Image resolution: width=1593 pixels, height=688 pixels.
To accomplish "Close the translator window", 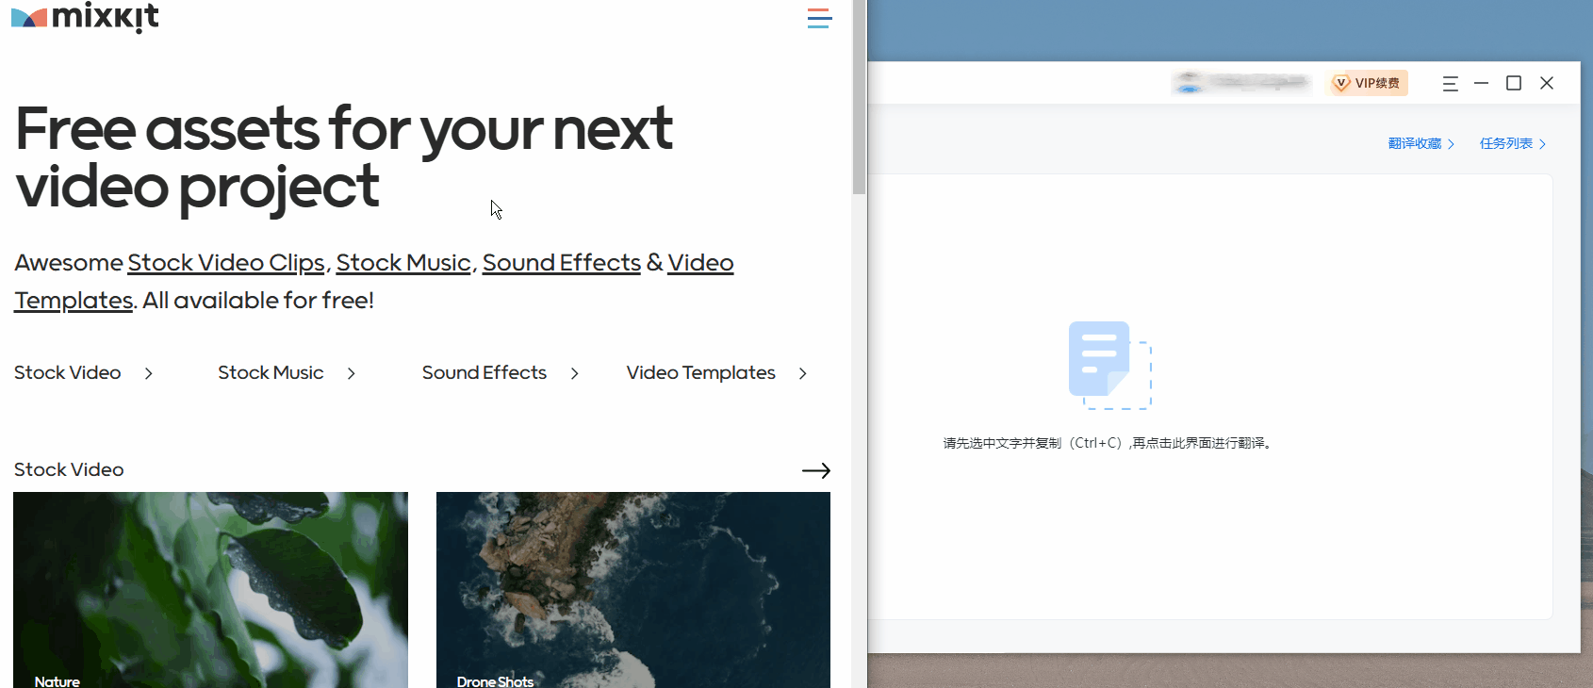I will pos(1547,83).
